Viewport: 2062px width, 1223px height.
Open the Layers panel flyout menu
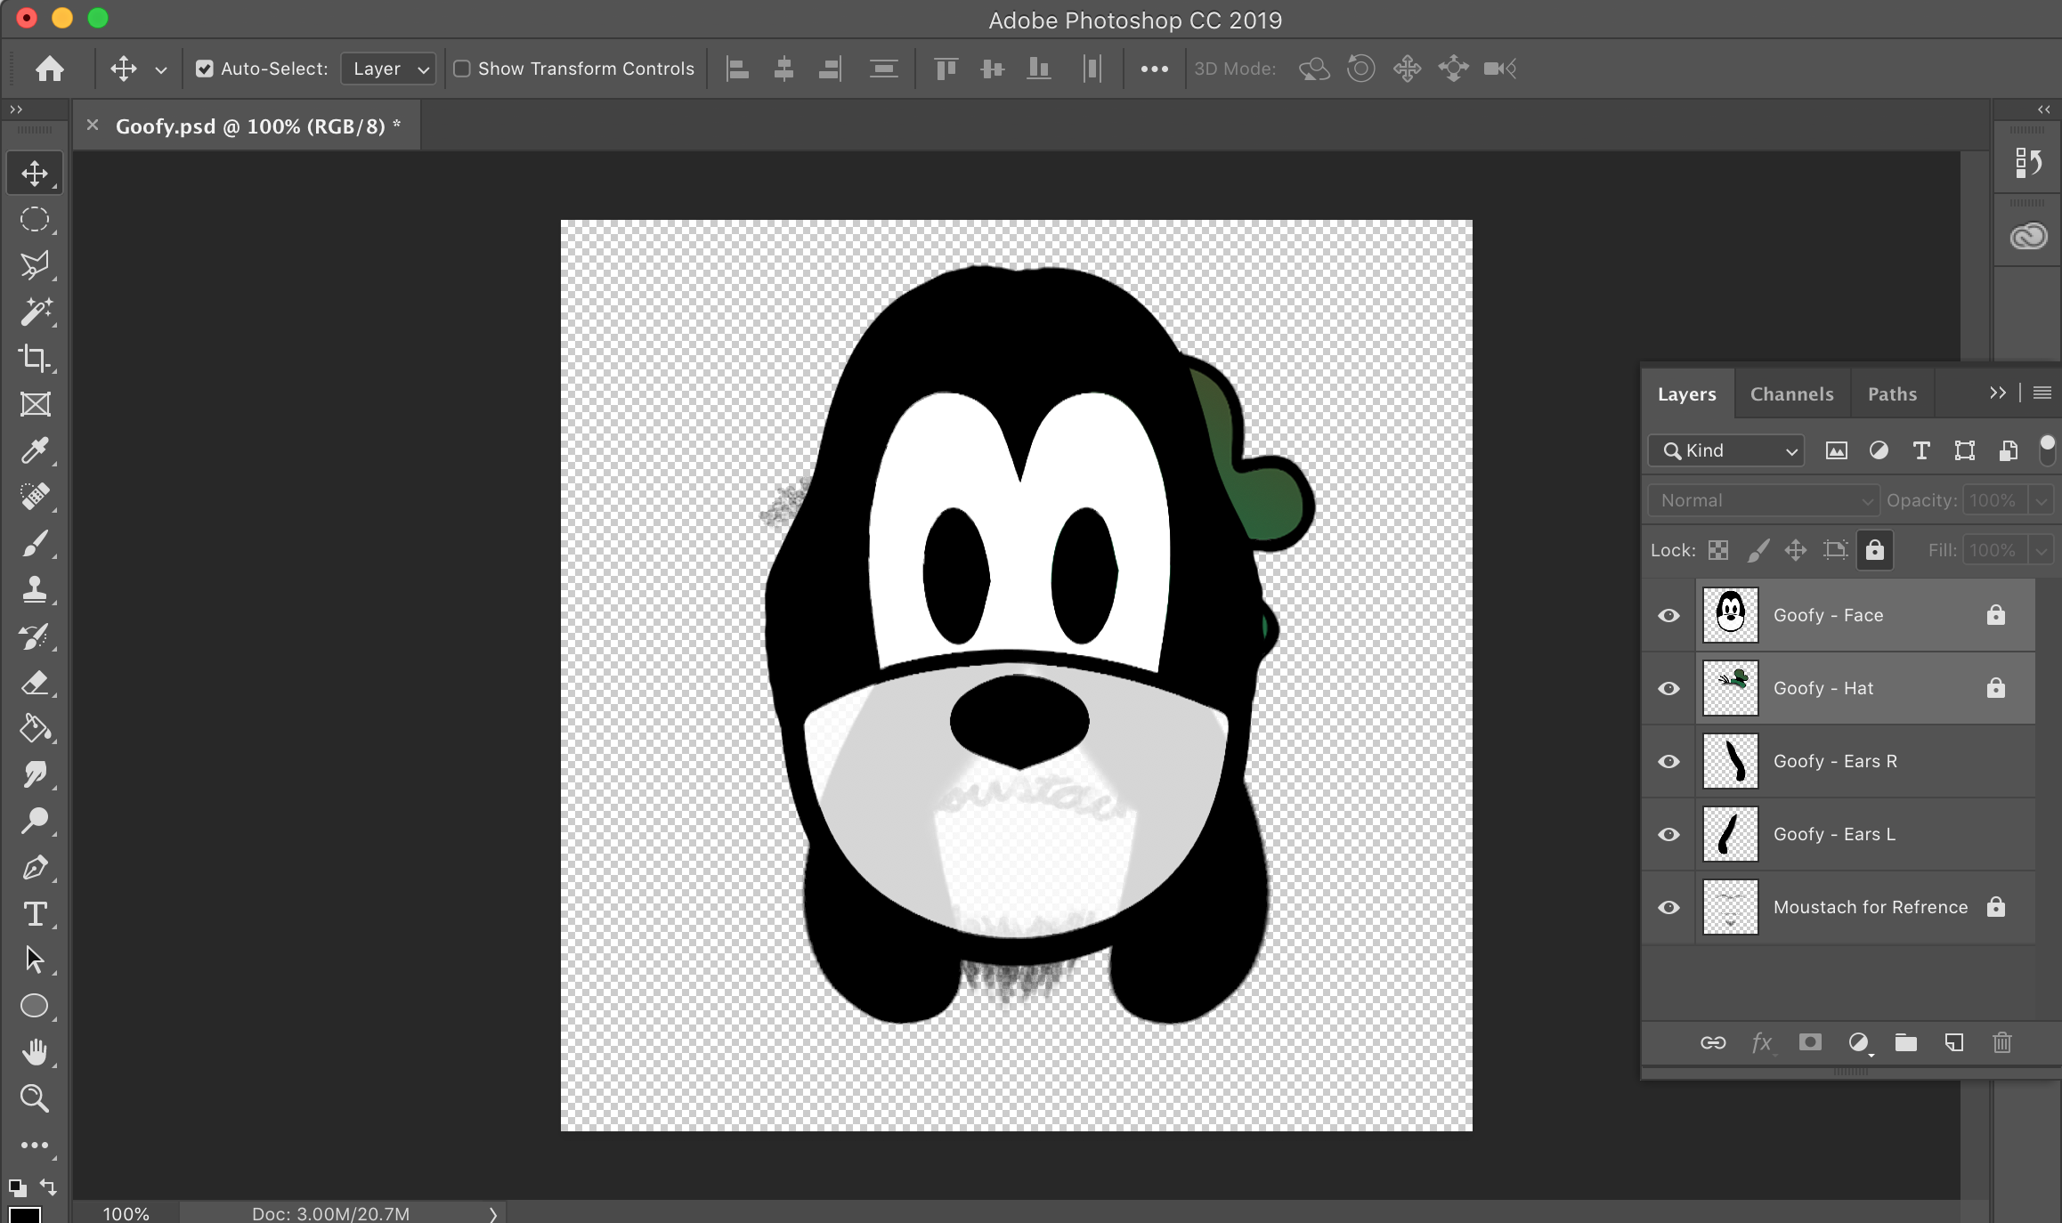pyautogui.click(x=2042, y=393)
